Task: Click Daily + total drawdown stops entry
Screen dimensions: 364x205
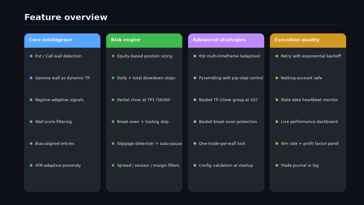Action: [x=146, y=78]
